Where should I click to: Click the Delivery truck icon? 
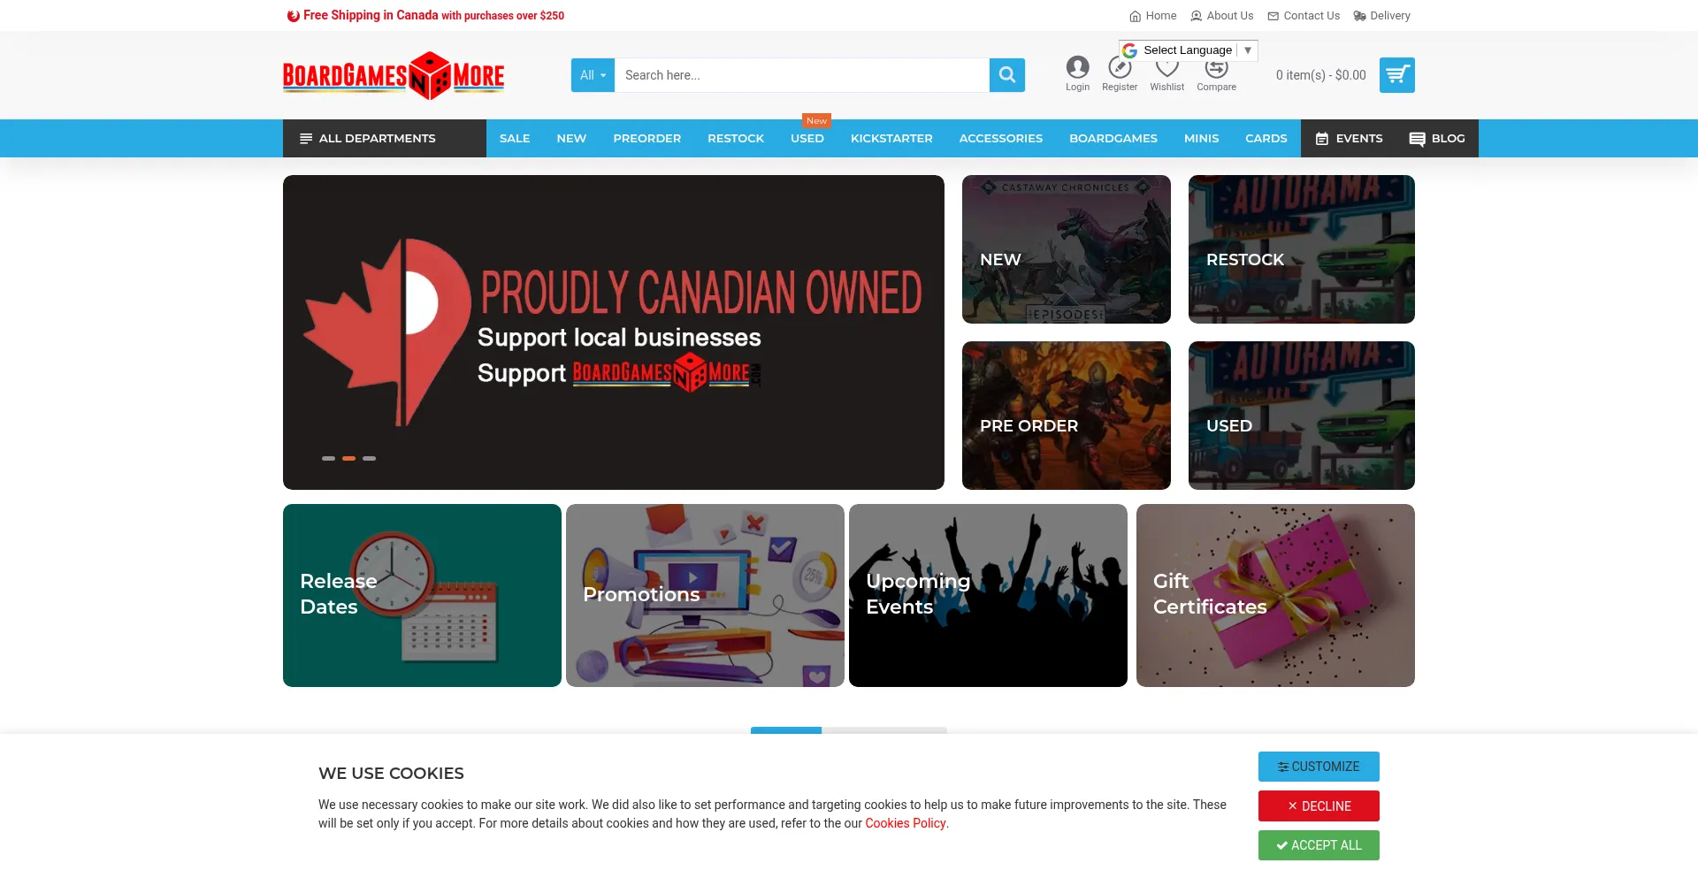[x=1359, y=16]
